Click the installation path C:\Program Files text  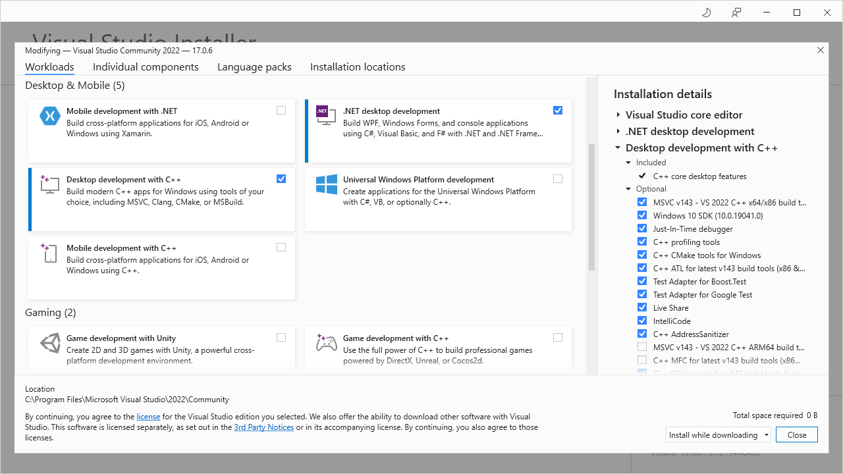tap(127, 400)
